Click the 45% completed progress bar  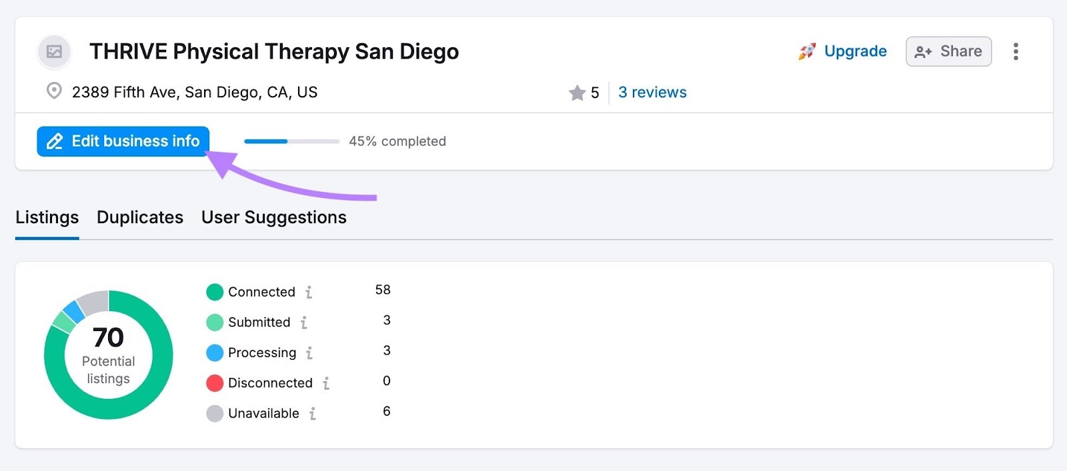(x=291, y=141)
